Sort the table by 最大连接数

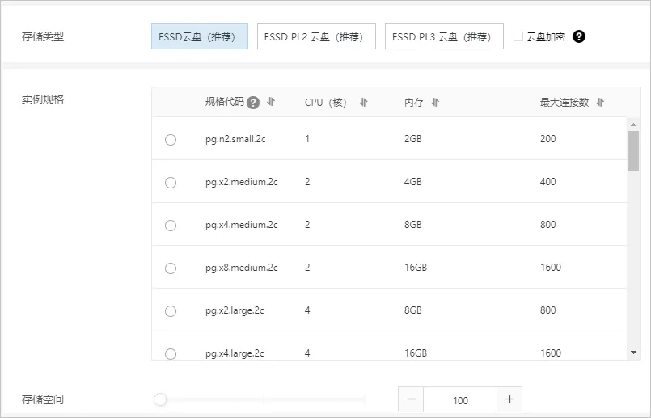pyautogui.click(x=600, y=103)
